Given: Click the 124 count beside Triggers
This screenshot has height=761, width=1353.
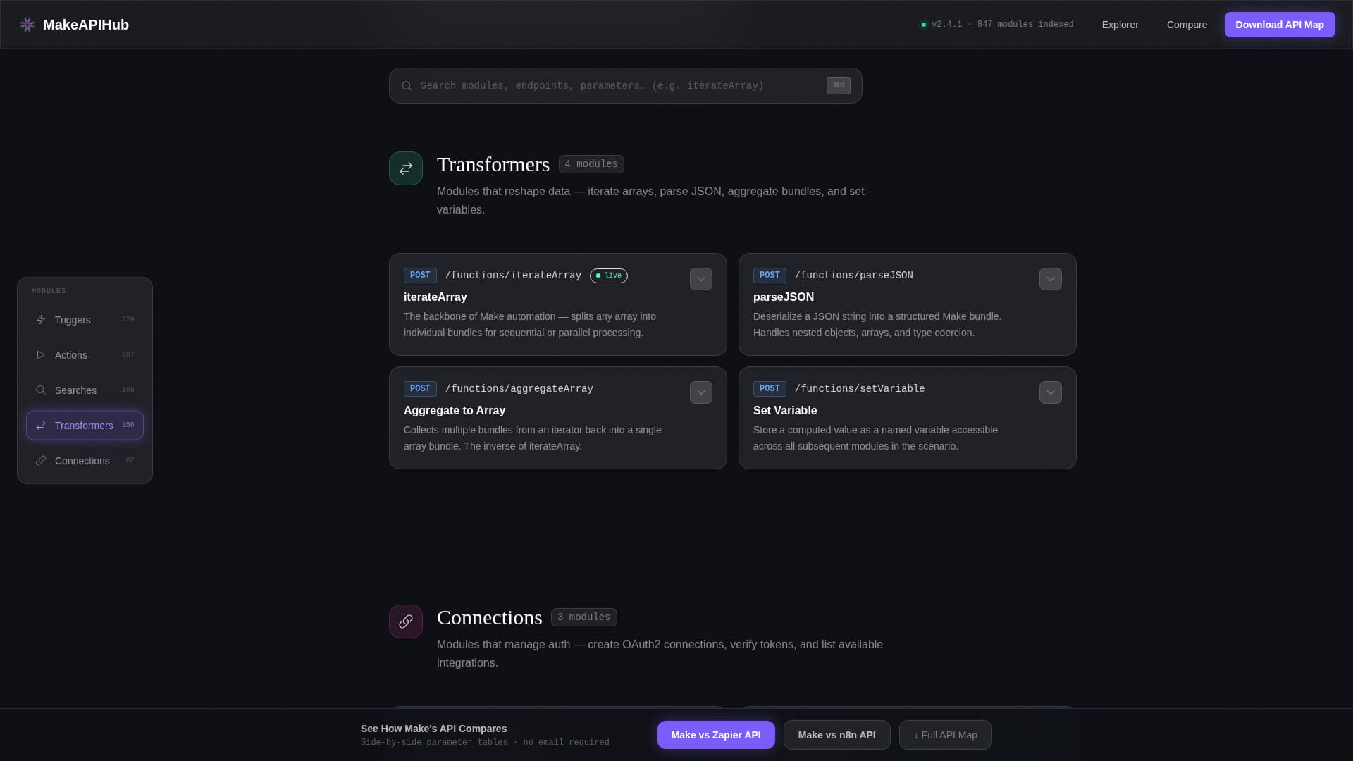Looking at the screenshot, I should pos(128,319).
